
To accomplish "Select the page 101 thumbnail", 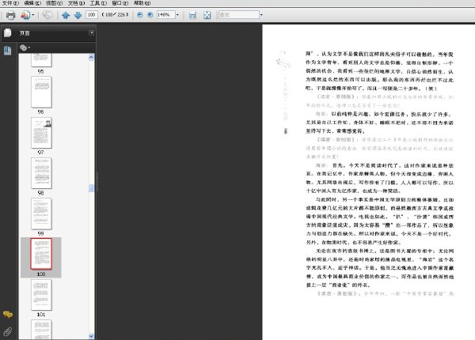I will pos(41,295).
